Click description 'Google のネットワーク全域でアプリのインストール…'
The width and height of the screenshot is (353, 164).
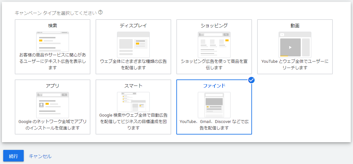click(x=53, y=125)
